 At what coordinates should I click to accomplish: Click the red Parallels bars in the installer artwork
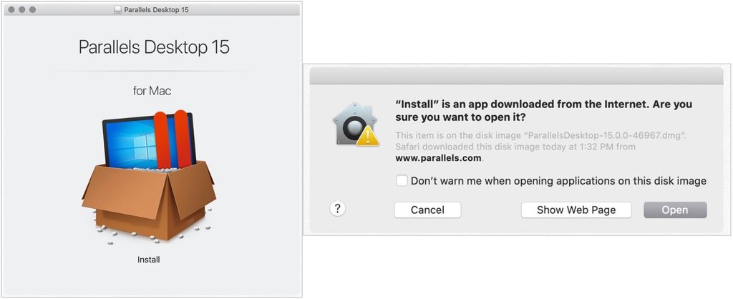click(x=173, y=139)
